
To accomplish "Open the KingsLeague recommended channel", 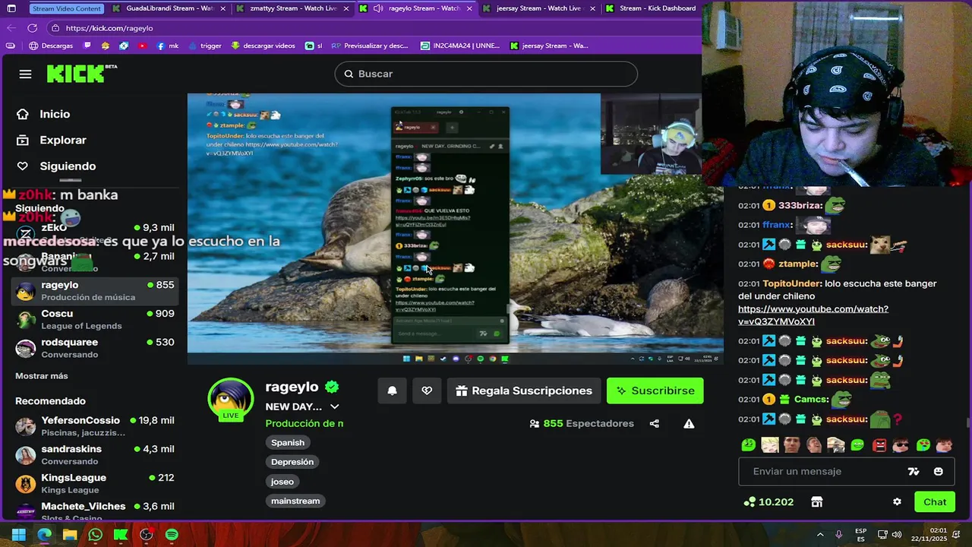I will pos(95,484).
